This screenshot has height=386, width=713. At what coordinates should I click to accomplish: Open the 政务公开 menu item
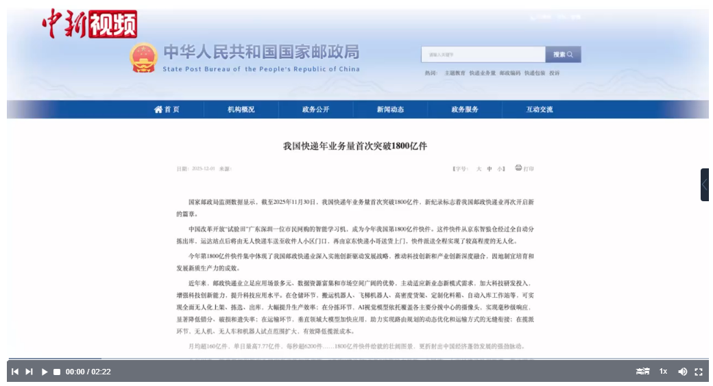315,109
